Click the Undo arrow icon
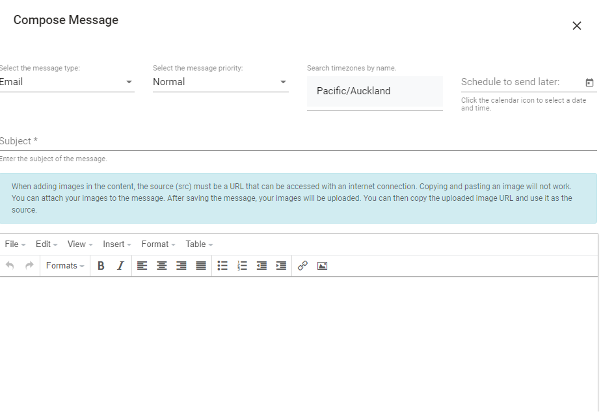This screenshot has width=601, height=418. tap(10, 265)
